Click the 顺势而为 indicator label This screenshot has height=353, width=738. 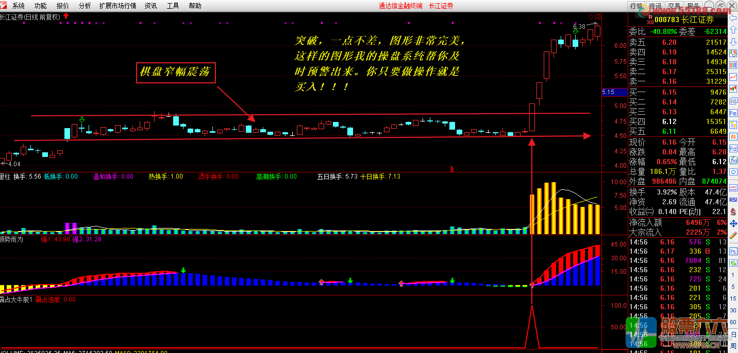11,239
